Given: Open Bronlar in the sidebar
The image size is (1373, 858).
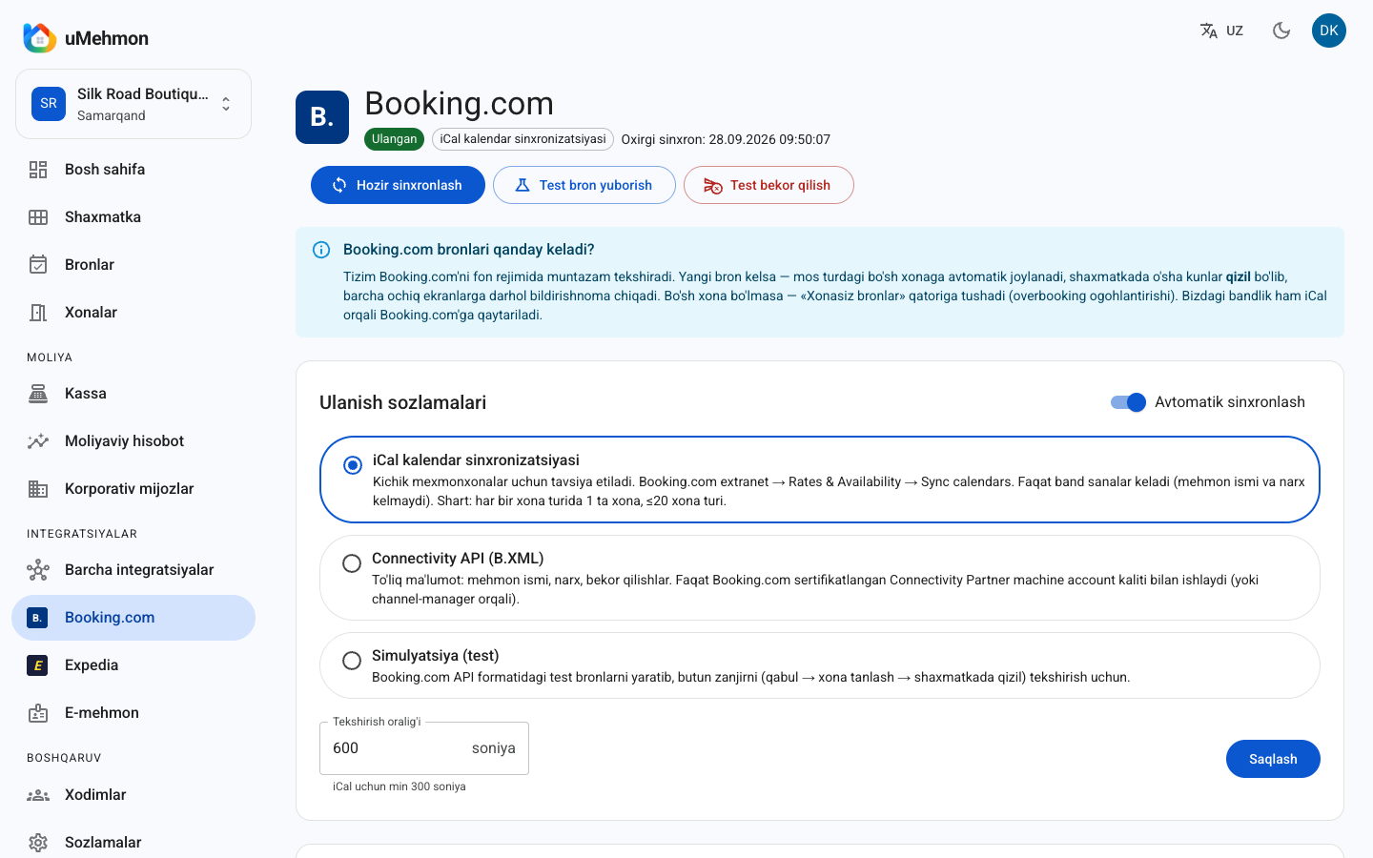Looking at the screenshot, I should 133,265.
